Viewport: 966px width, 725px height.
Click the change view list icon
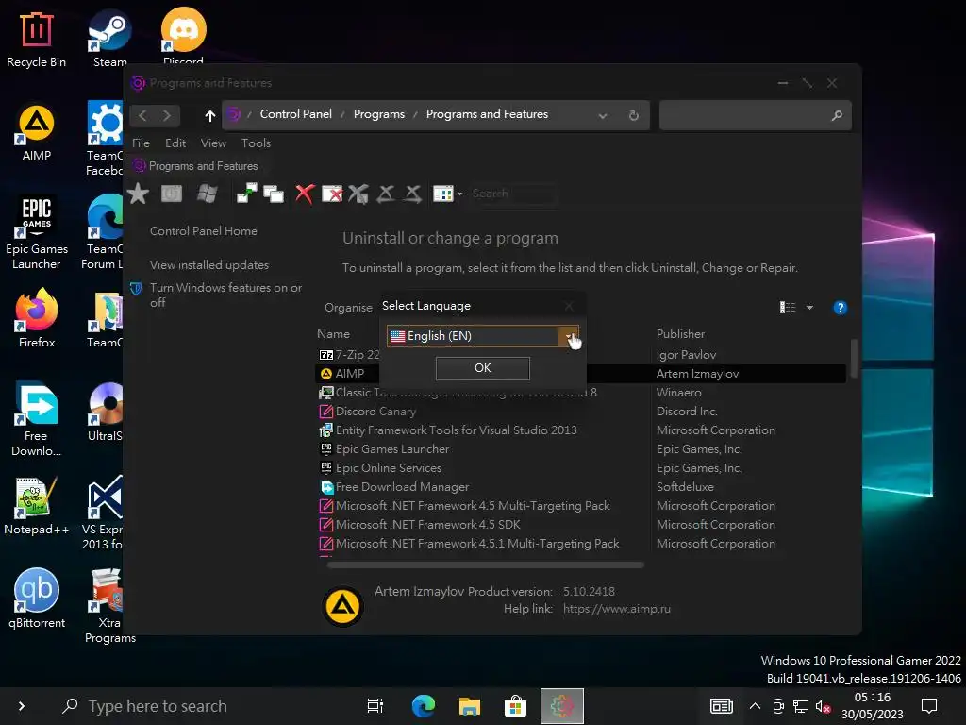tap(788, 308)
